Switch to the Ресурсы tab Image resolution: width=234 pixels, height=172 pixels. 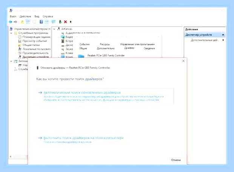(105, 44)
